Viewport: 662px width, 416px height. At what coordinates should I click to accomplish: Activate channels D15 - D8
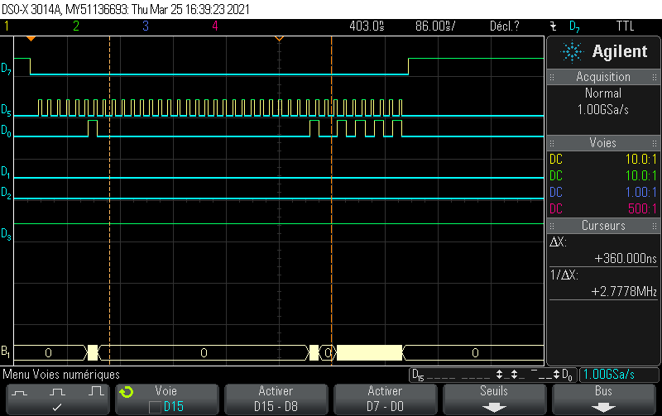276,399
